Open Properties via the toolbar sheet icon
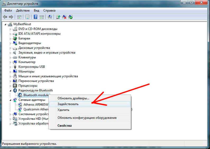This screenshot has width=210, height=149. pyautogui.click(x=27, y=17)
